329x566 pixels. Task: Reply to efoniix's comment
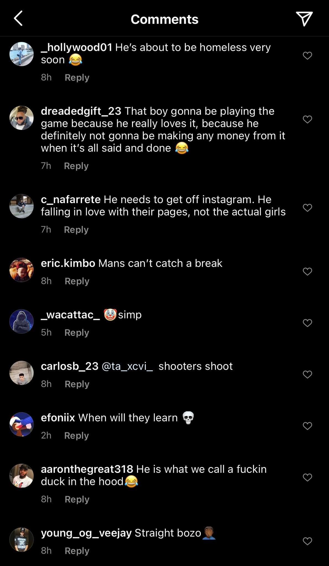point(76,436)
